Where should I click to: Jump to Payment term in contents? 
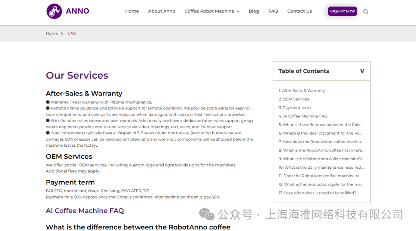[295, 108]
